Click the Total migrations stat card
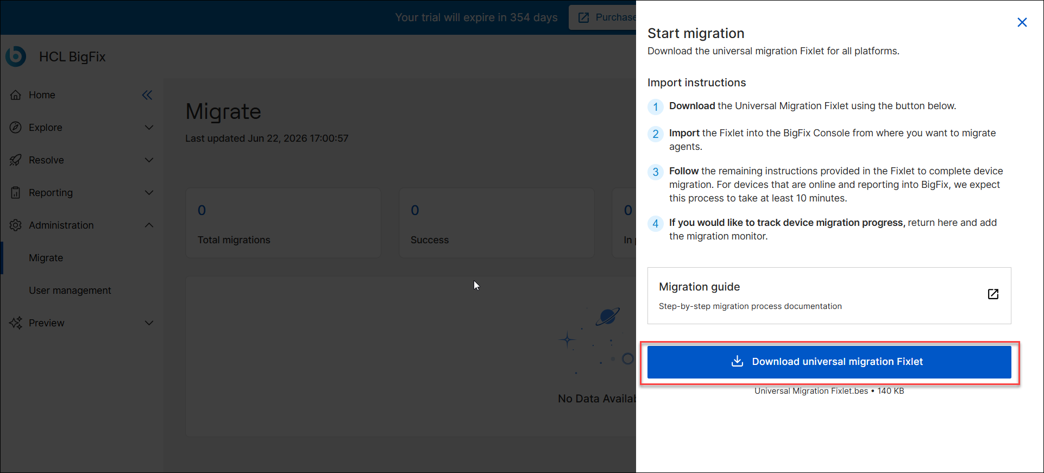The image size is (1044, 473). click(x=283, y=223)
